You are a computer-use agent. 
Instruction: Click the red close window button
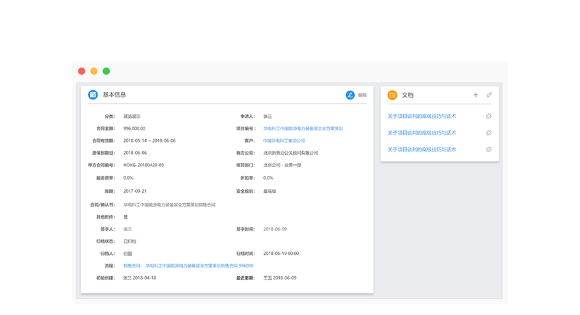tap(82, 71)
